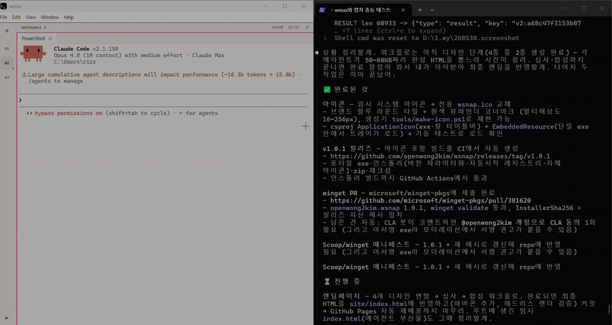
Task: Click the Shell cwd was reset line
Action: [x=426, y=38]
